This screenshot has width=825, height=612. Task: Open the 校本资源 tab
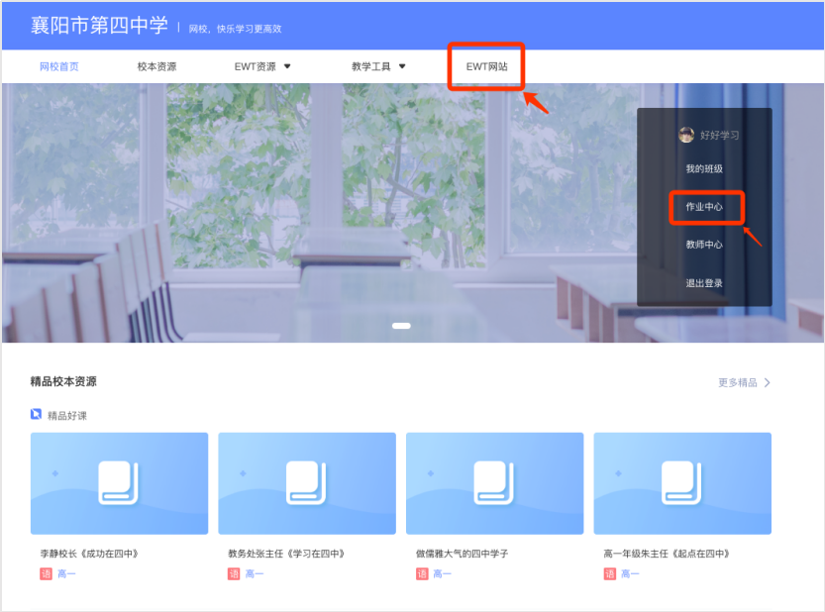156,66
